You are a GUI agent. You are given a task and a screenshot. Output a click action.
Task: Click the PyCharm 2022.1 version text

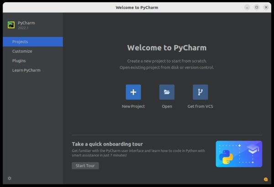(x=23, y=28)
